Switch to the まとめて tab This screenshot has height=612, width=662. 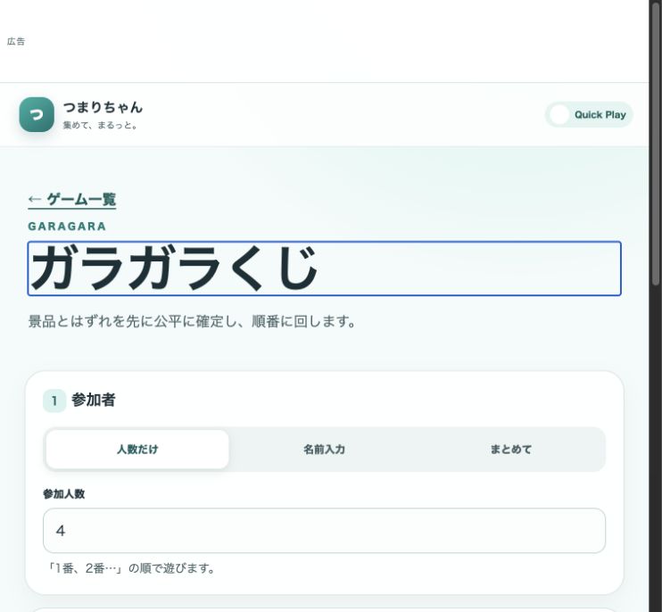(x=511, y=449)
